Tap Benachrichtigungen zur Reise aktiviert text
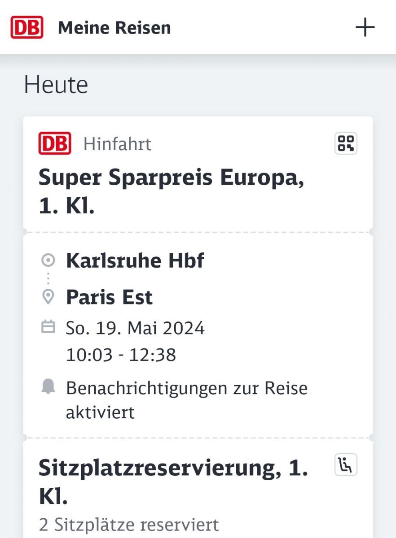Viewport: 396px width, 538px height. [x=187, y=400]
